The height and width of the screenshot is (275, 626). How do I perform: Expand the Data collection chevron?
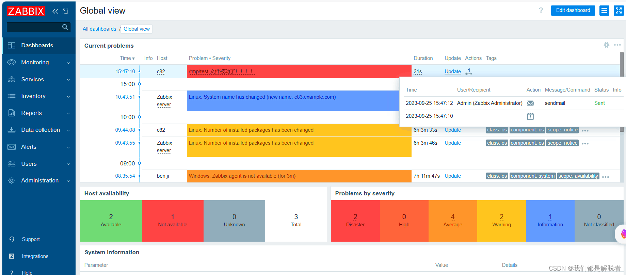[x=68, y=130]
